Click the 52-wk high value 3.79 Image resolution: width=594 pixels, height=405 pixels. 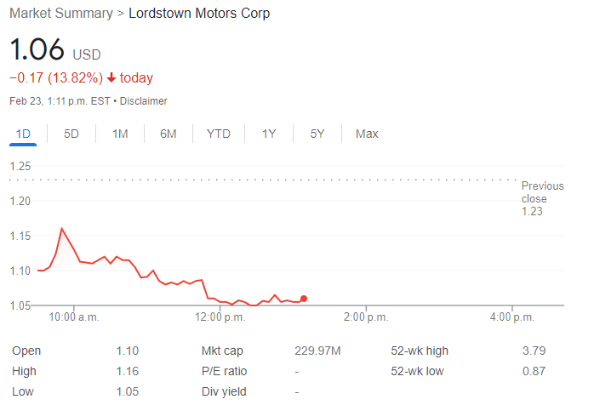tap(534, 351)
